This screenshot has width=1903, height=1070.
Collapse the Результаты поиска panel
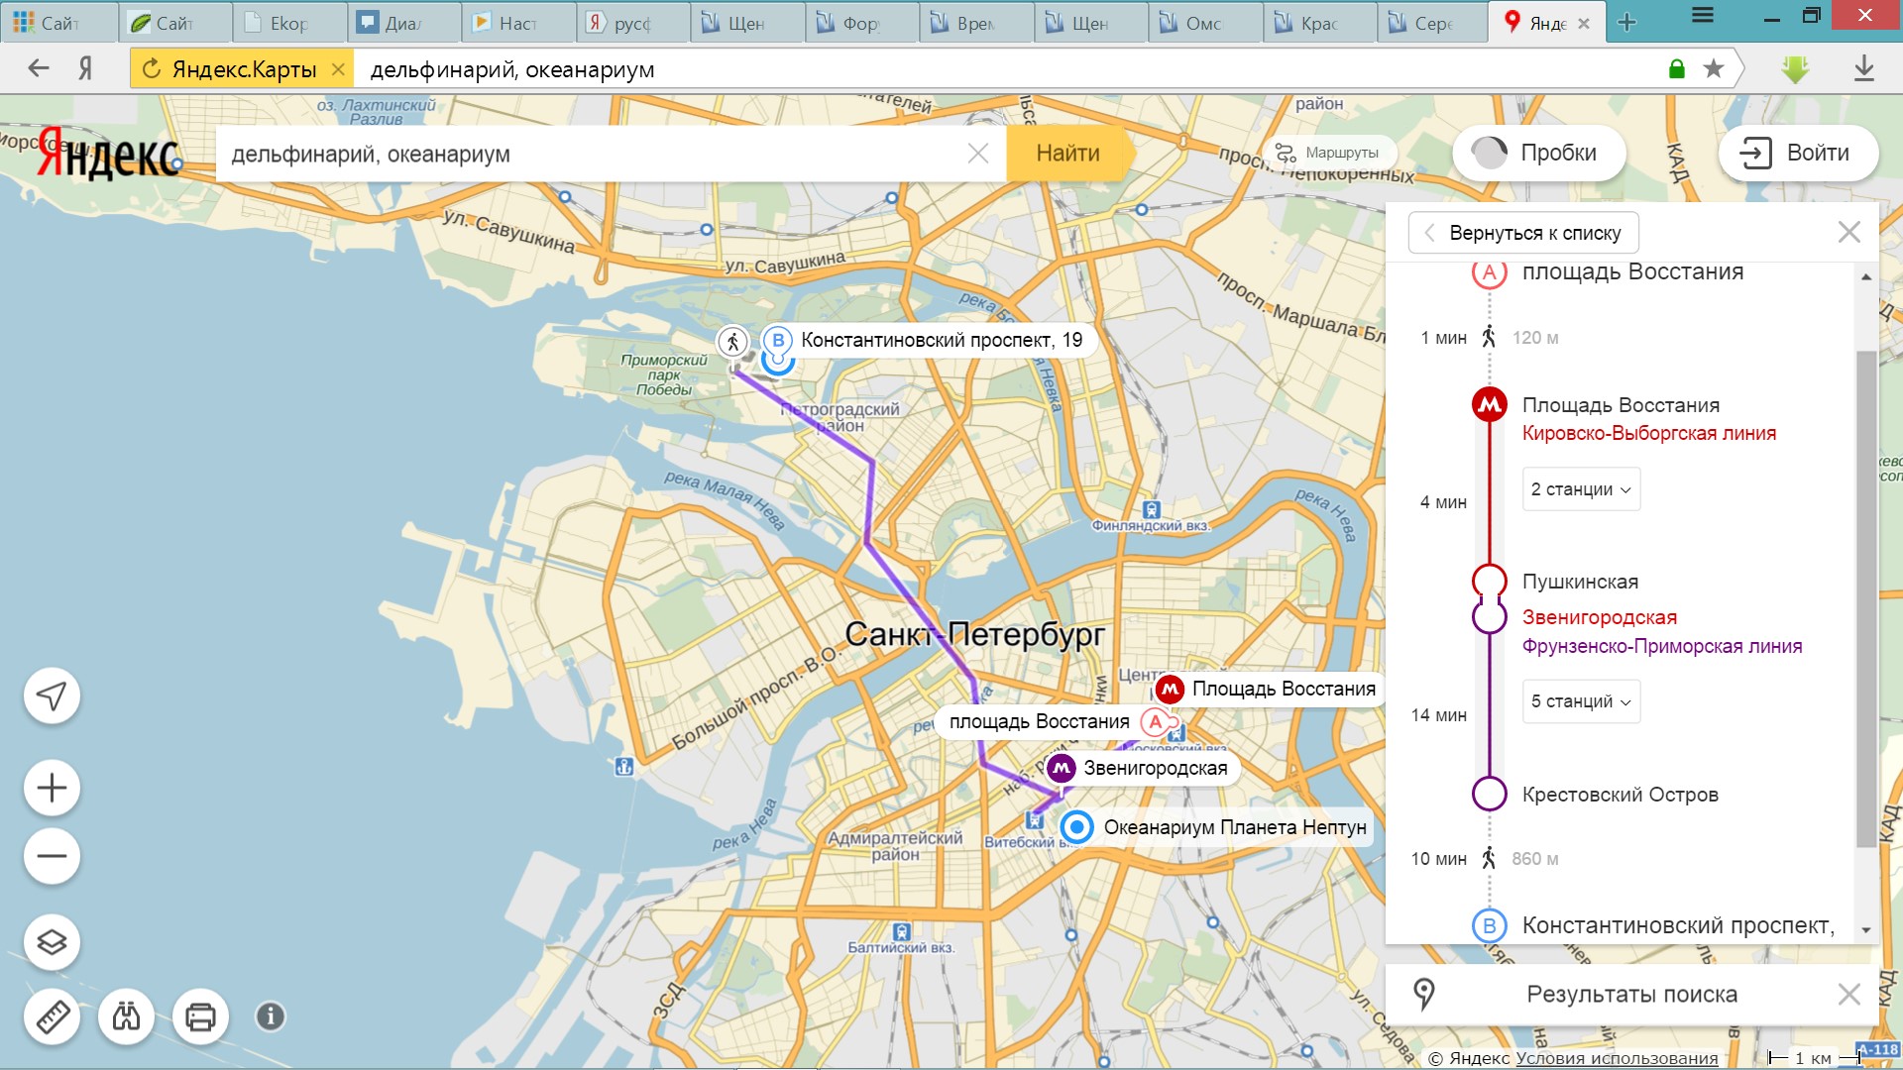point(1848,995)
